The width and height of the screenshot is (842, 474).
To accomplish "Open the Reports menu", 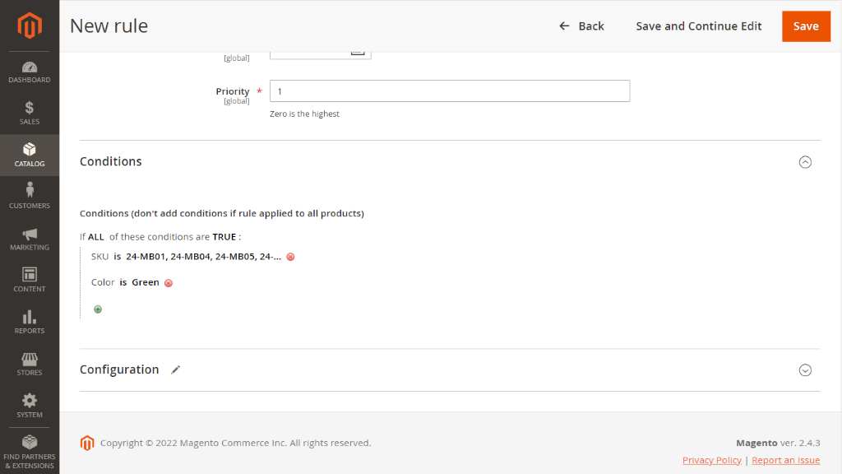I will coord(30,322).
